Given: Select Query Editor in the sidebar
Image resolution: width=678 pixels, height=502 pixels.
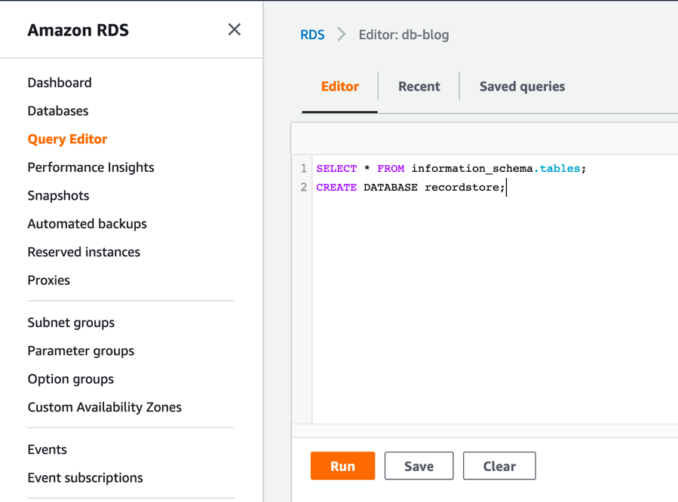Looking at the screenshot, I should 69,139.
